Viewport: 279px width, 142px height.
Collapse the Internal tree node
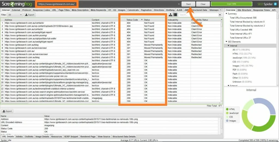pos(229,46)
